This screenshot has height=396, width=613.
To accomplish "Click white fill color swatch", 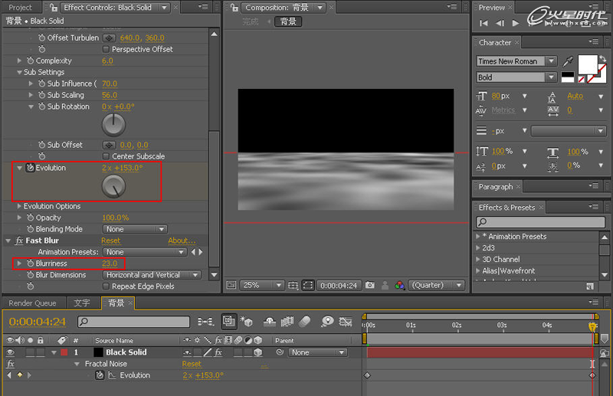I will tap(587, 64).
